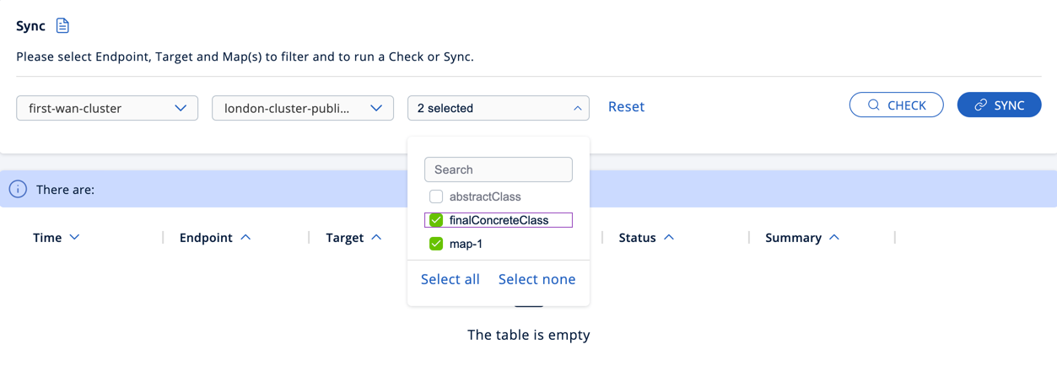Focus the map Search field
The height and width of the screenshot is (366, 1057).
point(499,170)
